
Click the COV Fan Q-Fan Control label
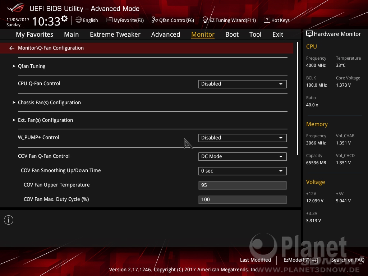[43, 156]
